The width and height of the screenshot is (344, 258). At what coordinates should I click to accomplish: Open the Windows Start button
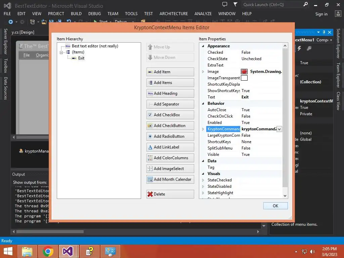[x=8, y=251]
